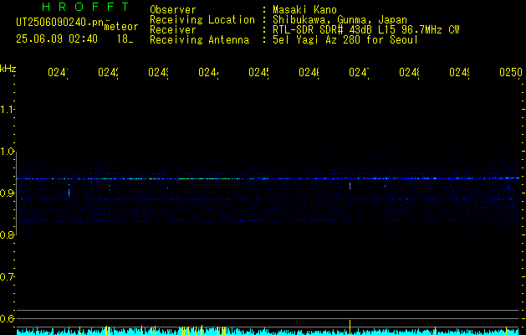Image resolution: width=526 pixels, height=335 pixels.
Task: Click the red meteor echo near 0247
Action: click(x=350, y=187)
